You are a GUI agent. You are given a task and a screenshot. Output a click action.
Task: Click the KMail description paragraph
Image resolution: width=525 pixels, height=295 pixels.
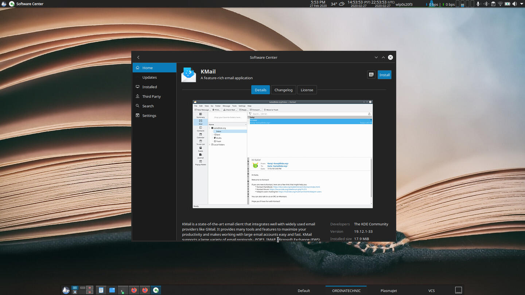[251, 232]
